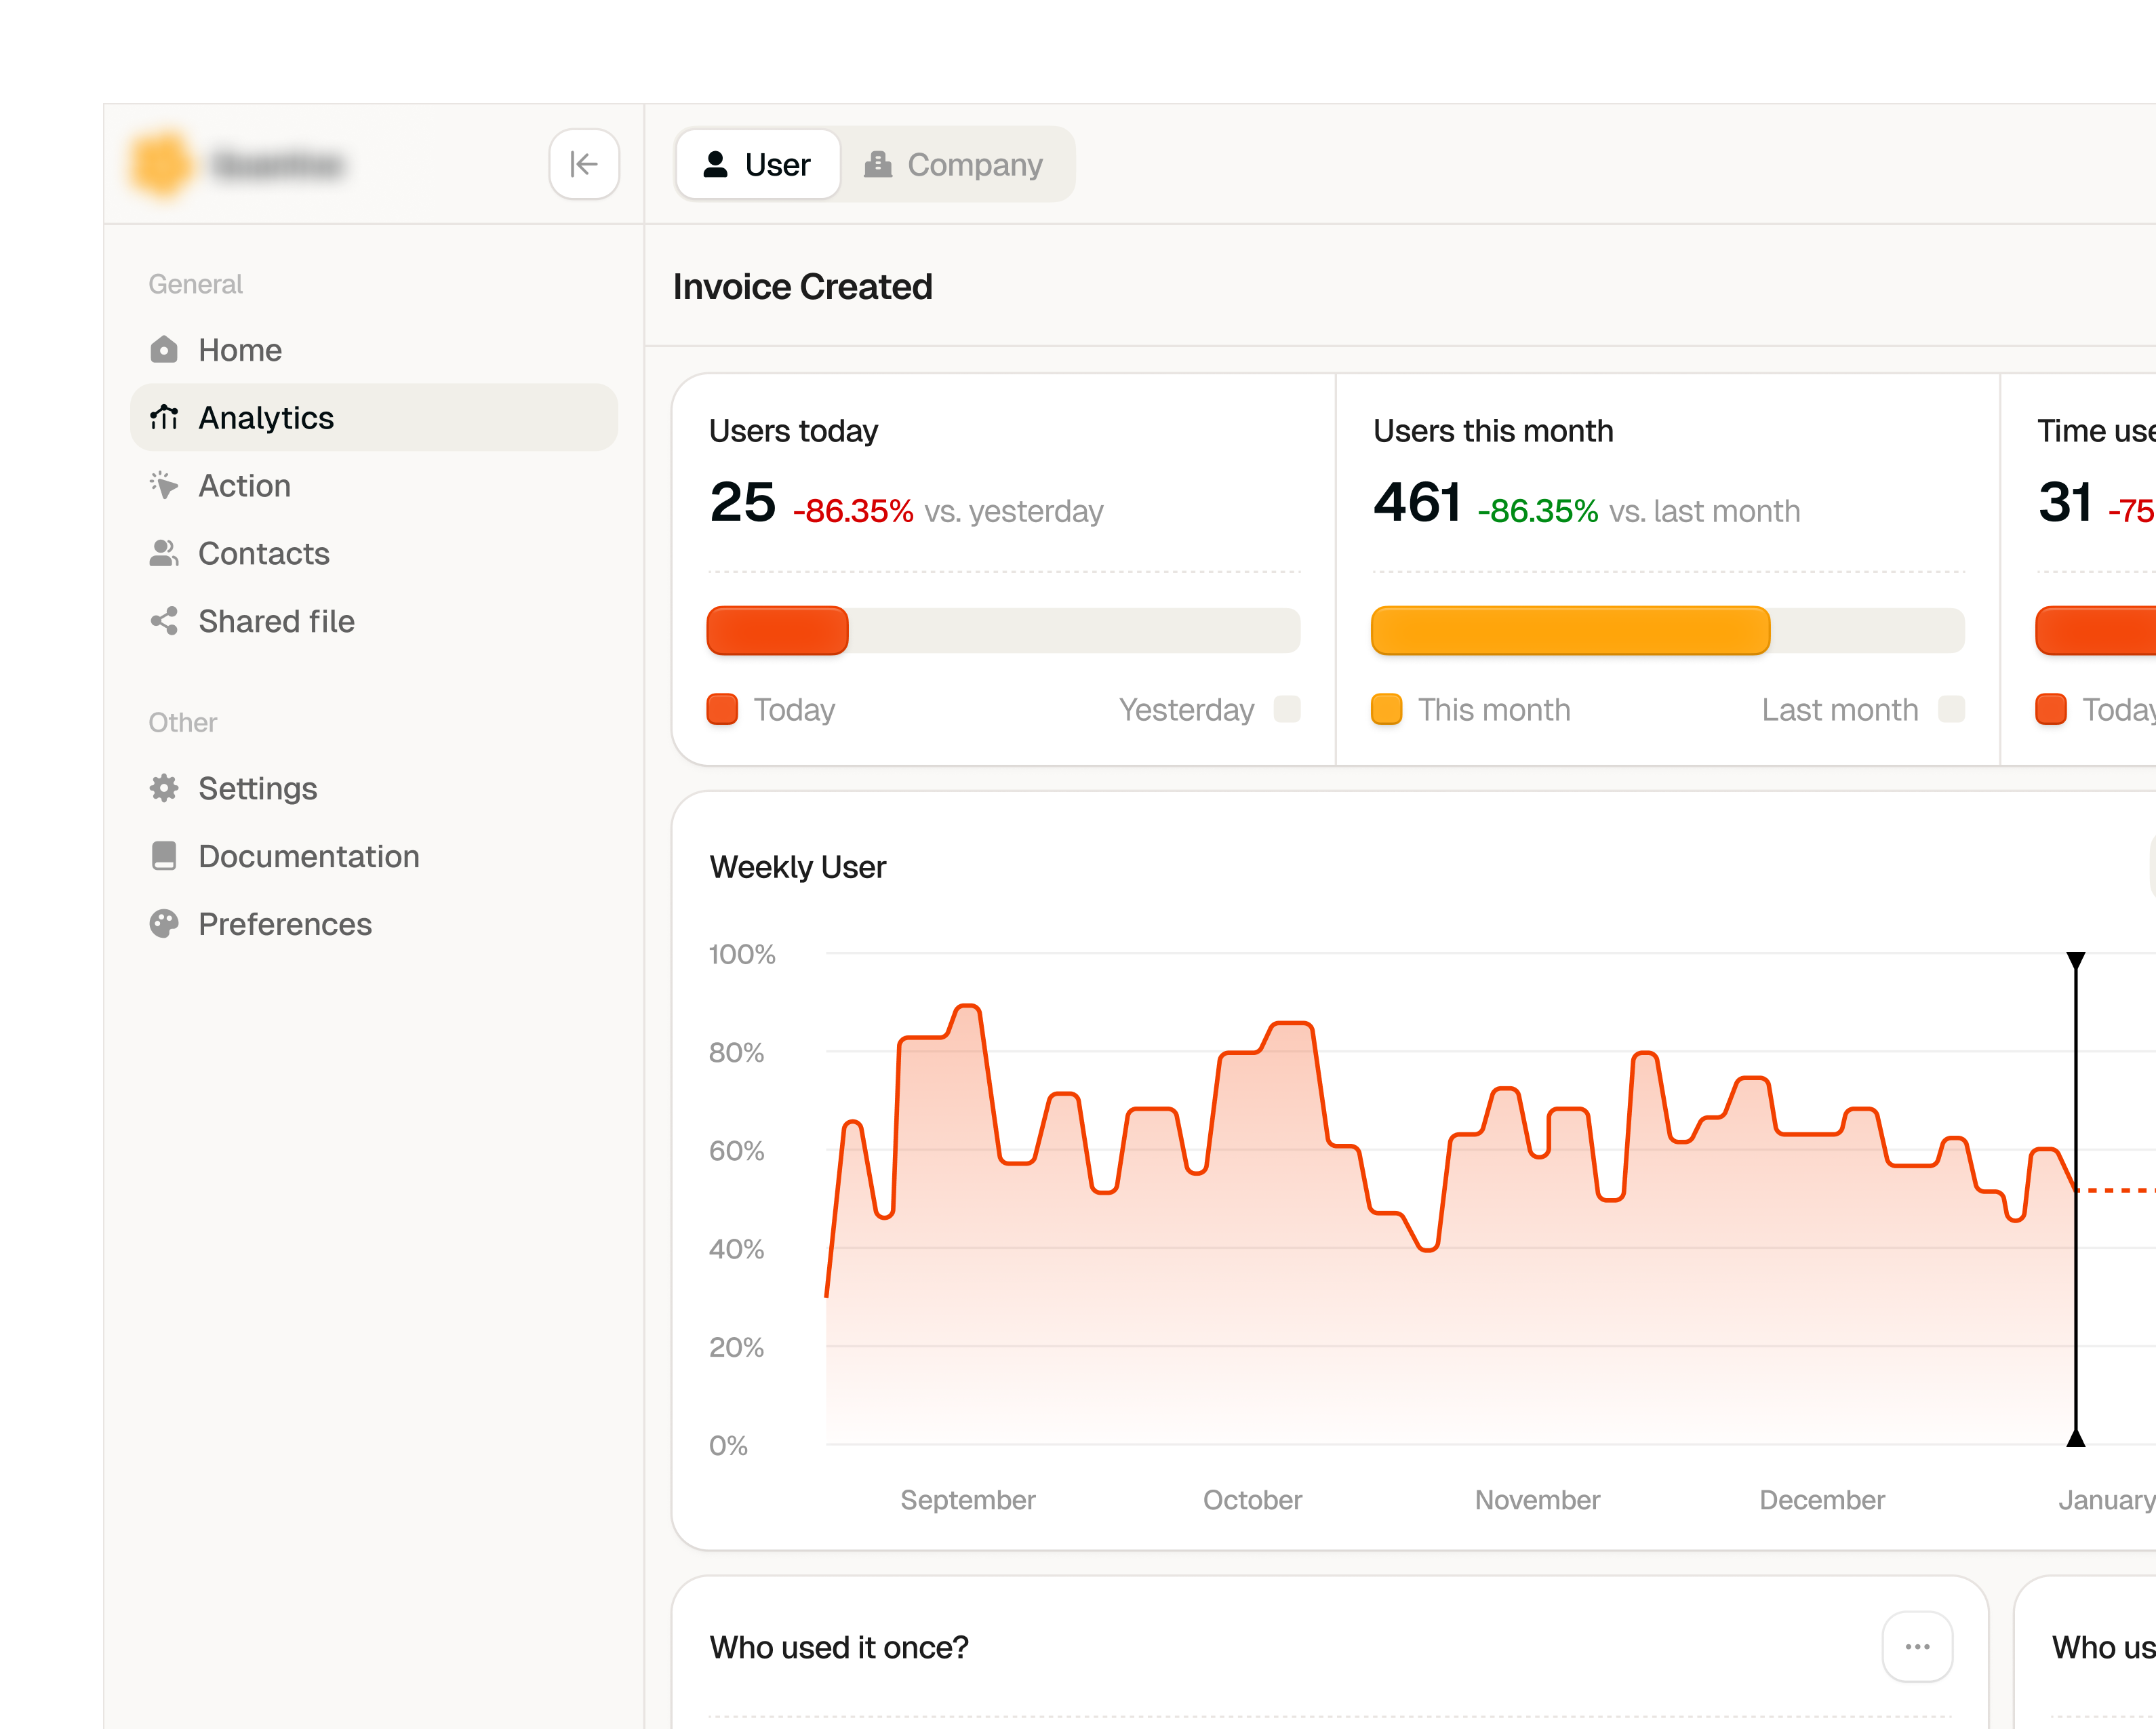This screenshot has width=2156, height=1729.
Task: Toggle the This month legend yellow swatch
Action: tap(1386, 709)
